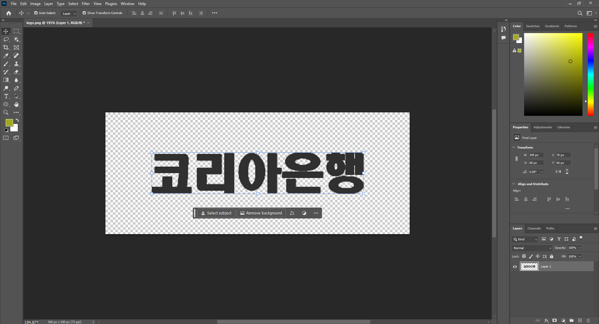Toggle lock image pixels brush icon

point(531,257)
